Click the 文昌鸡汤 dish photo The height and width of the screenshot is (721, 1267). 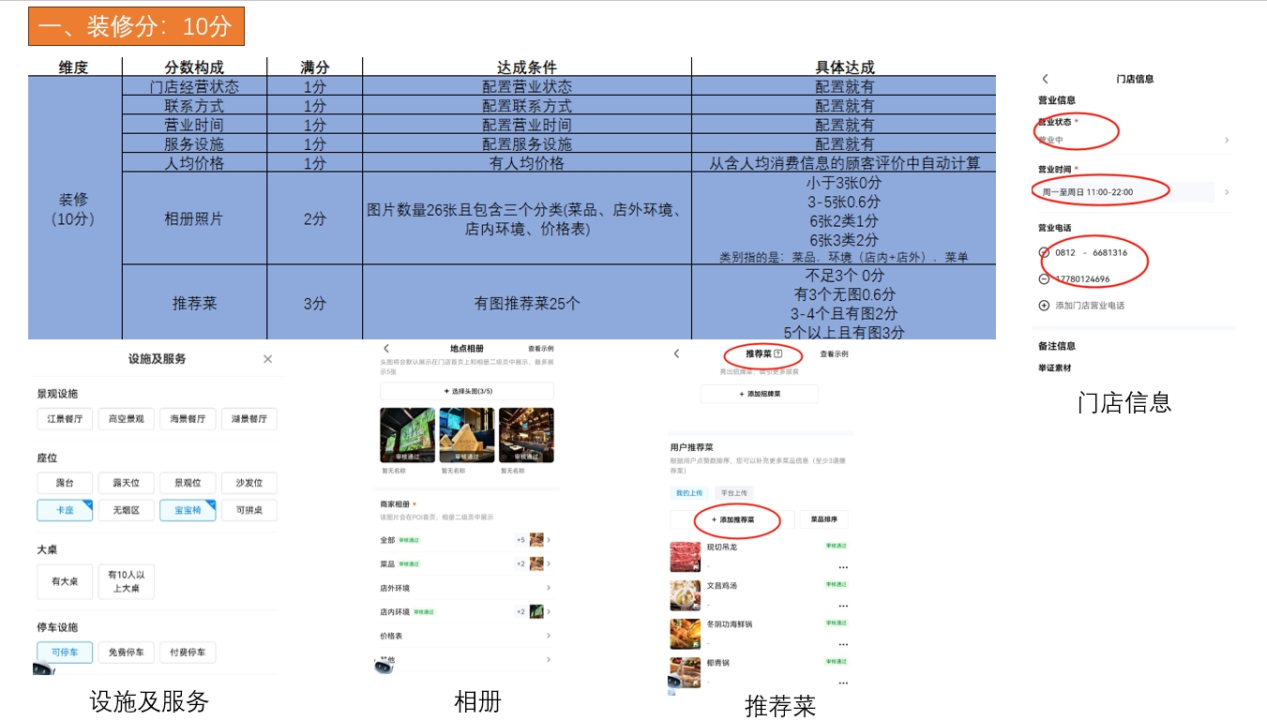[x=686, y=595]
